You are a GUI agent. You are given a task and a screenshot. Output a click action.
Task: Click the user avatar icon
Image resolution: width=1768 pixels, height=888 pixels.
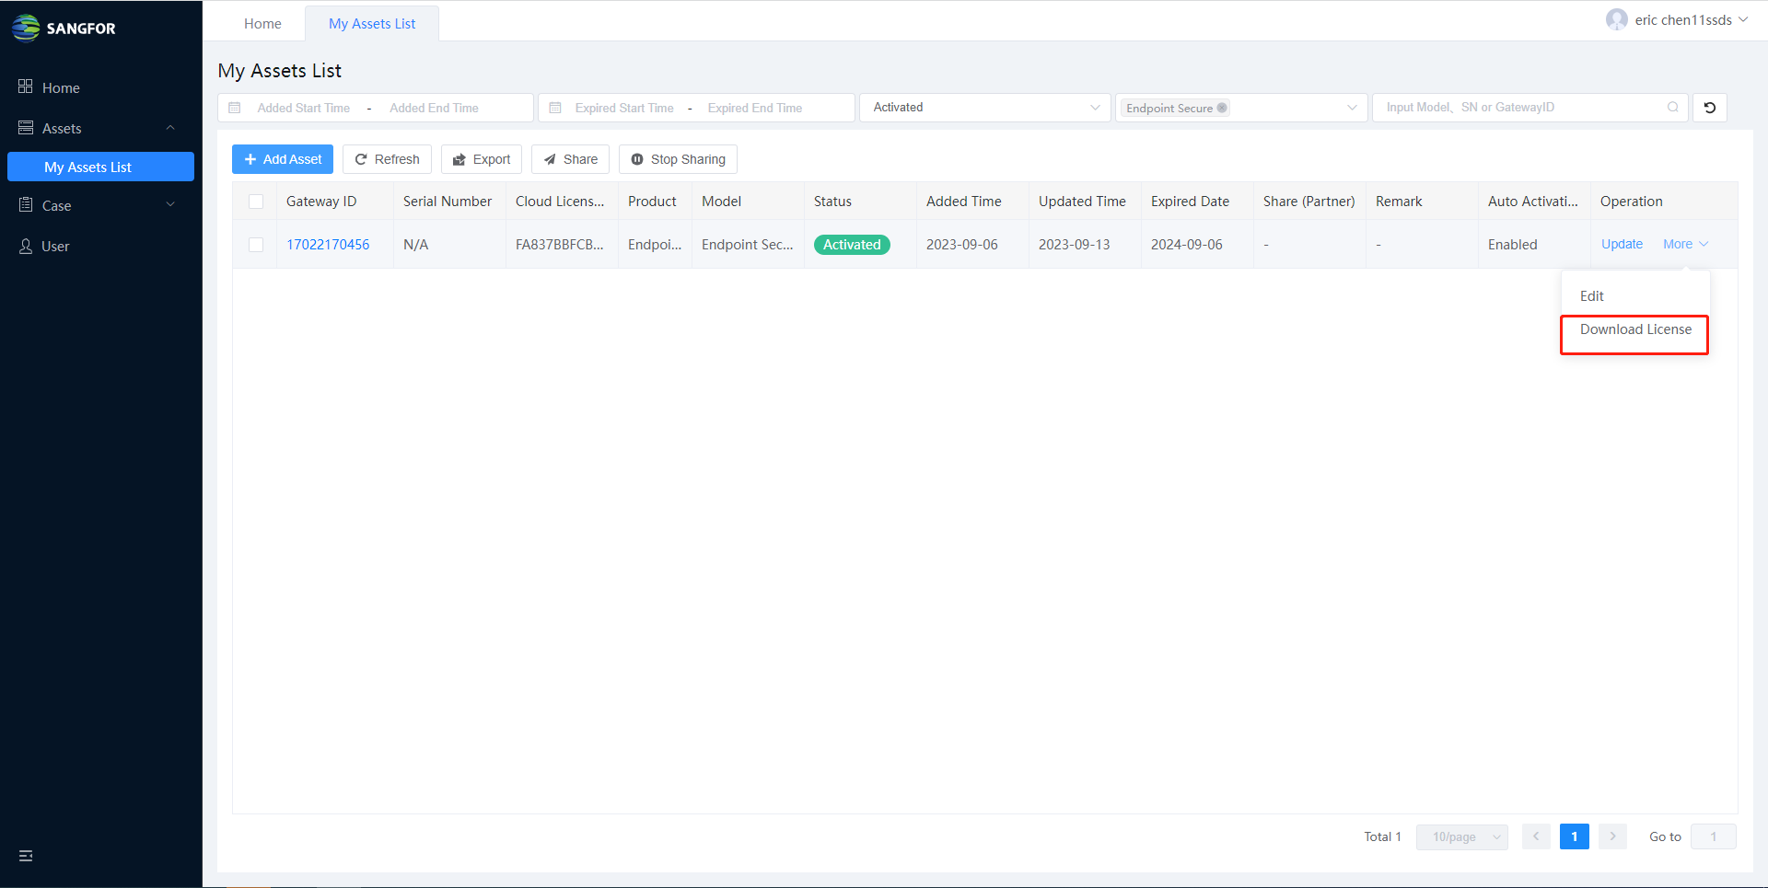(1616, 20)
